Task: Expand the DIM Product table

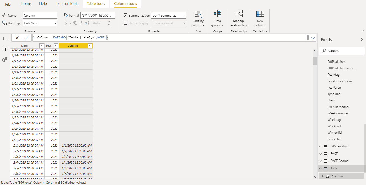Action: [x=320, y=146]
